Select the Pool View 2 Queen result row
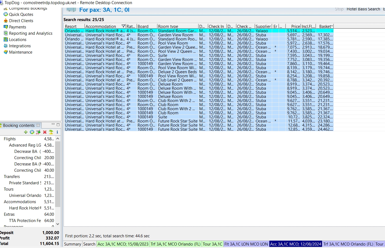 (x=199, y=51)
